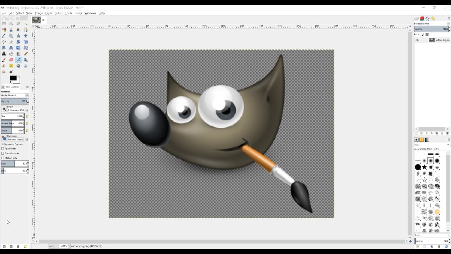This screenshot has width=451, height=254.
Task: Expand the Dynamics Options section
Action: [2, 144]
